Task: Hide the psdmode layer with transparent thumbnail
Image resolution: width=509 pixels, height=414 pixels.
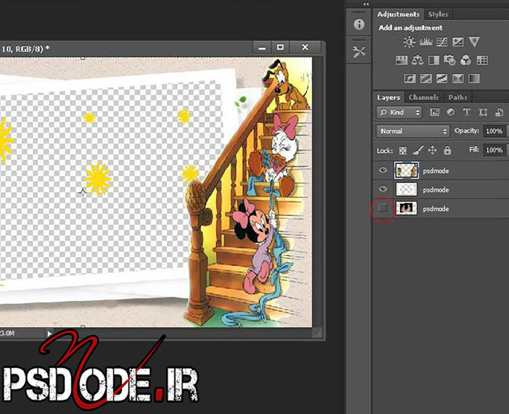Action: pos(383,189)
